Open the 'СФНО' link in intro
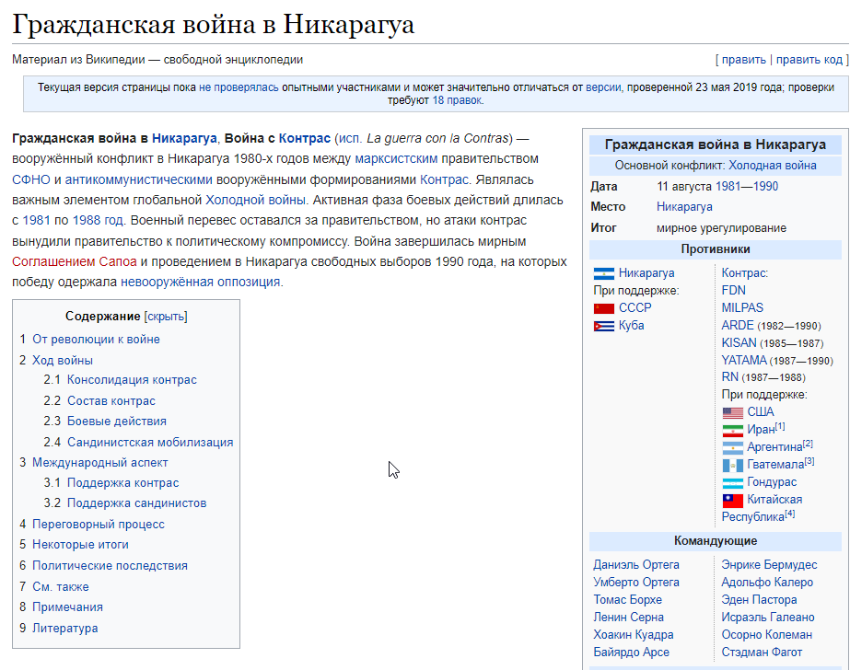Image resolution: width=850 pixels, height=670 pixels. click(31, 179)
